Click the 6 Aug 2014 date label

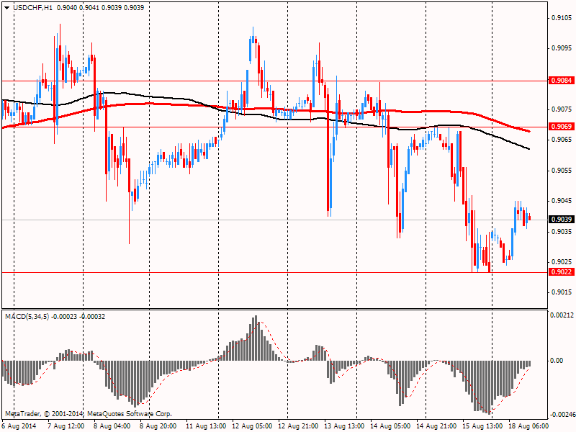19,426
